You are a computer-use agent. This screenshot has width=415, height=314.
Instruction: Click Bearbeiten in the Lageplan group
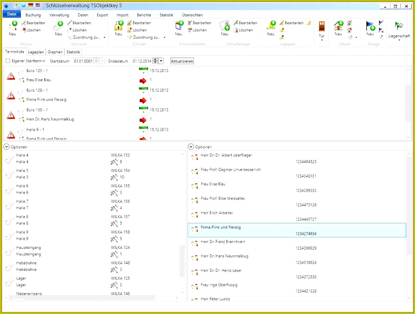[291, 23]
